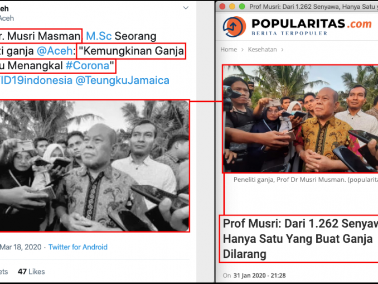378x284 pixels.
Task: Open the @TeungkuJamaica mention
Action: click(x=123, y=80)
